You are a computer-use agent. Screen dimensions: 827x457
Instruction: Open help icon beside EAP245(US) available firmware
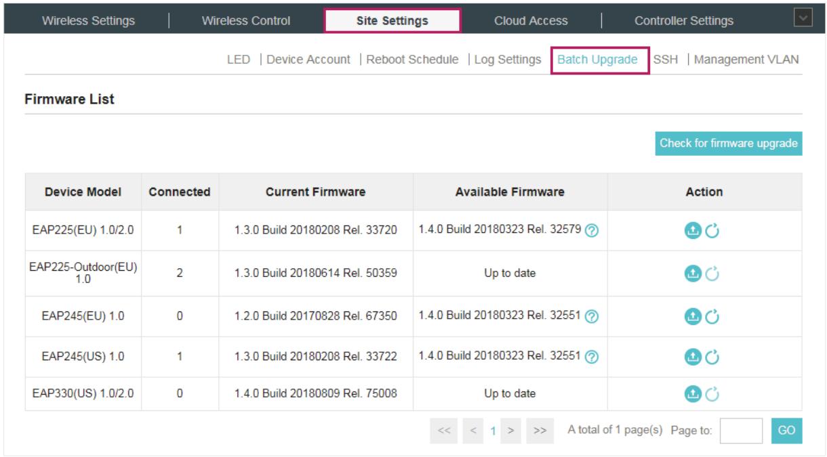[591, 357]
